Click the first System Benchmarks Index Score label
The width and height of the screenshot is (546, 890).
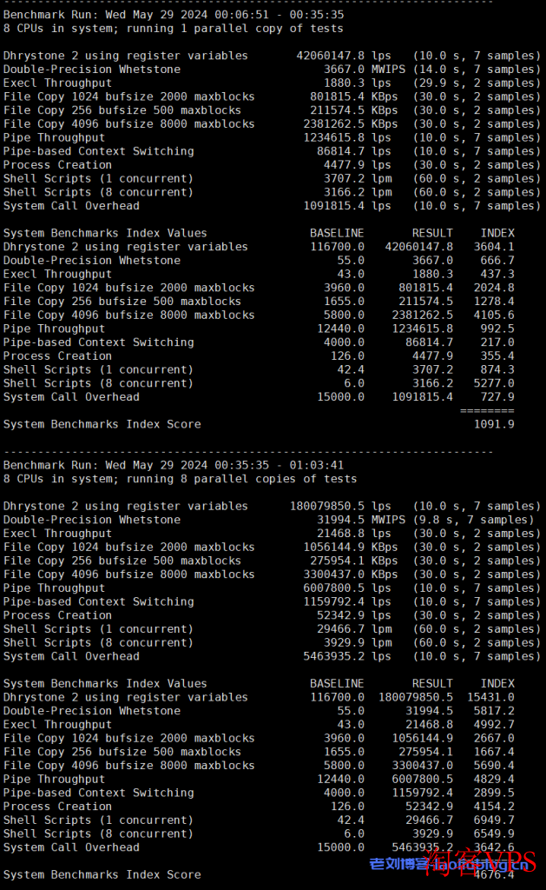coord(102,424)
